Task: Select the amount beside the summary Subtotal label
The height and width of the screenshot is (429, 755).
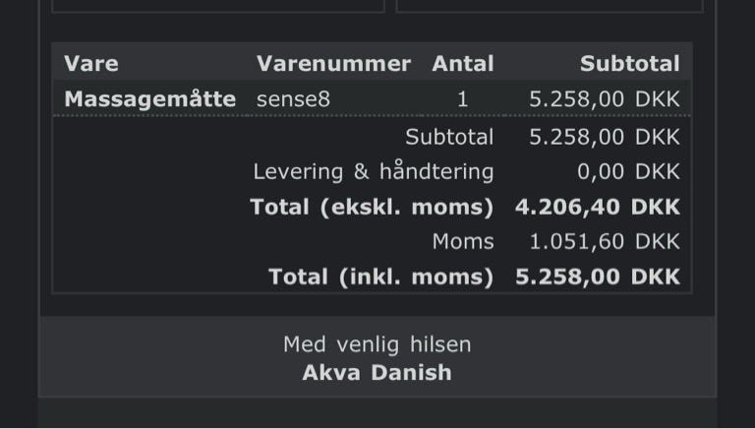Action: [x=604, y=137]
